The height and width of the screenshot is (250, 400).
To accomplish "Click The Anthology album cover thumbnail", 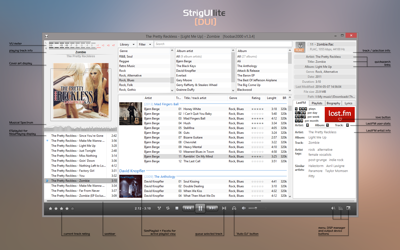I will tap(131, 186).
